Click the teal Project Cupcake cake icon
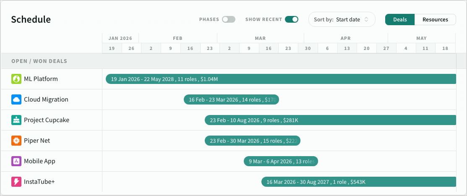This screenshot has width=467, height=196. click(x=16, y=120)
